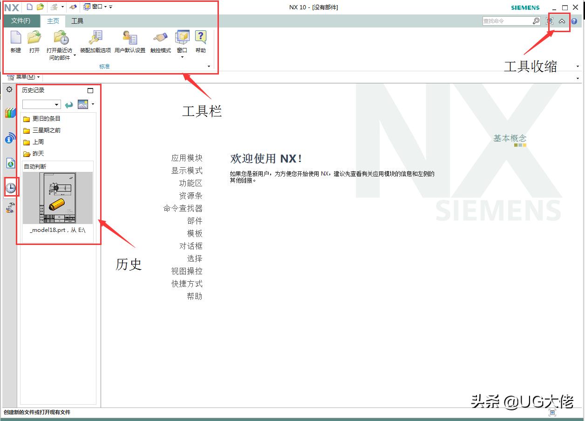This screenshot has width=585, height=421.
Task: Click the 应用模块 welcome link
Action: pyautogui.click(x=187, y=158)
